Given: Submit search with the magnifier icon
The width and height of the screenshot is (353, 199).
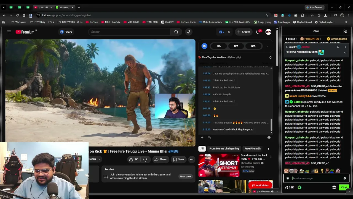Looking at the screenshot, I should tap(176, 32).
